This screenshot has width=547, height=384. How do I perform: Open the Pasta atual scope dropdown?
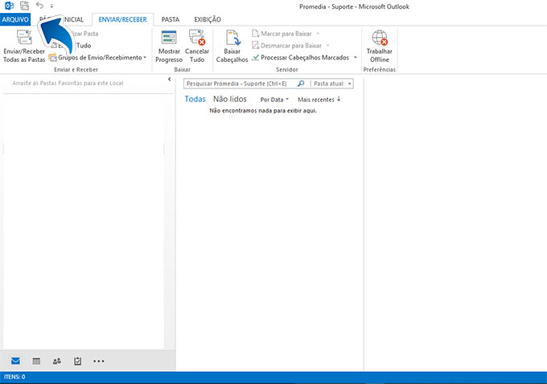point(332,84)
